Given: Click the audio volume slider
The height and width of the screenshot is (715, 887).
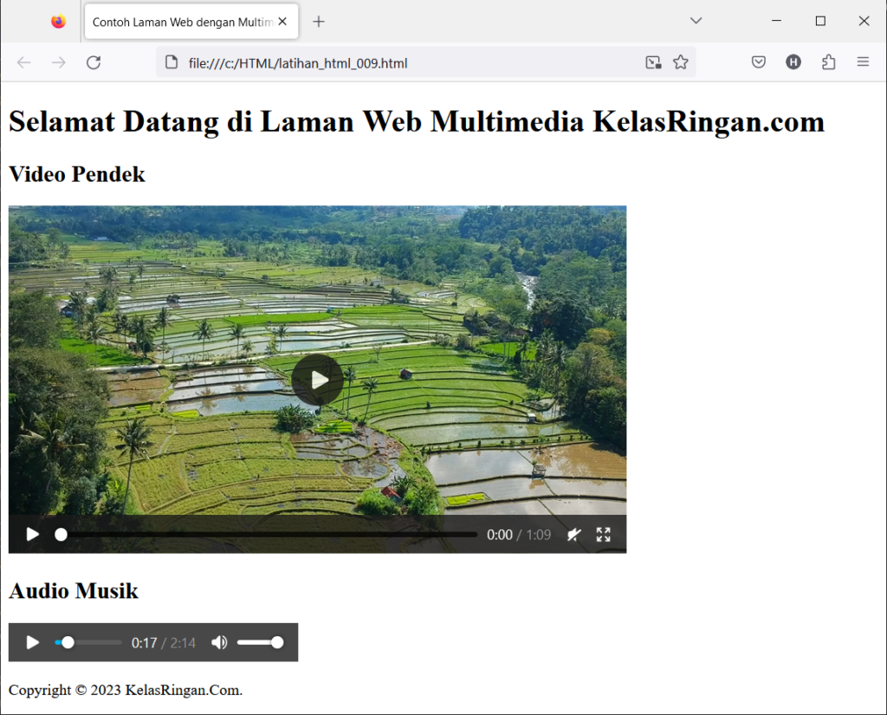Looking at the screenshot, I should [260, 642].
